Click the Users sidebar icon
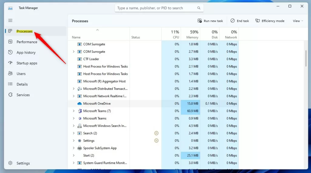The width and height of the screenshot is (311, 173). 10,74
